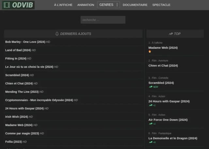This screenshot has width=209, height=149.
Task: Open 24 Hours with Gaspar in TOP ranking
Action: [169, 101]
